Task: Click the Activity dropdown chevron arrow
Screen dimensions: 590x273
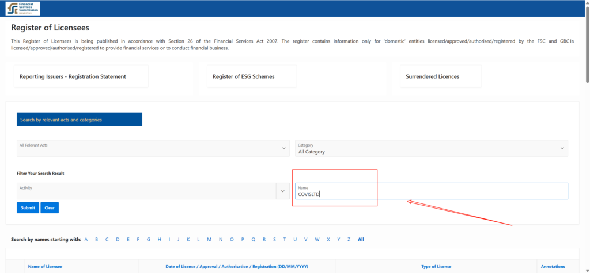Action: (x=283, y=191)
